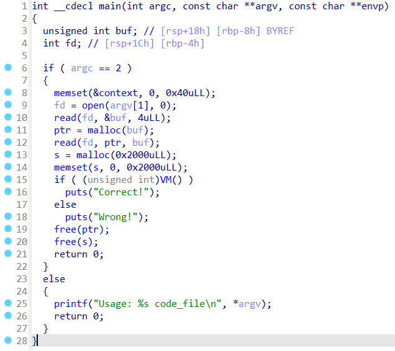The height and width of the screenshot is (351, 395).
Task: Click argv[1] in the open call
Action: coord(129,105)
